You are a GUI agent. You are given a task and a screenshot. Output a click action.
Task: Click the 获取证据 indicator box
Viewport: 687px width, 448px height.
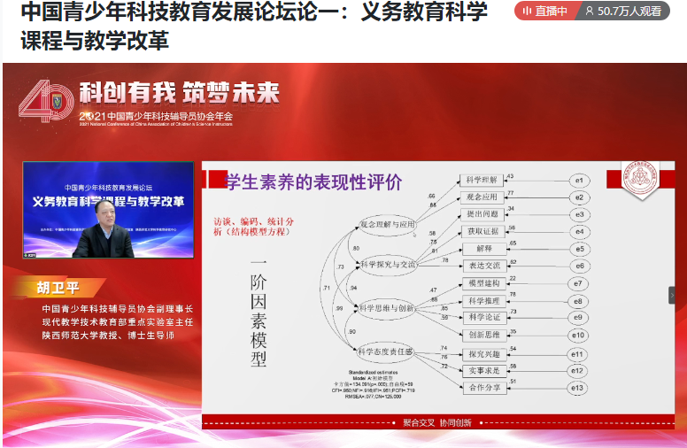483,231
